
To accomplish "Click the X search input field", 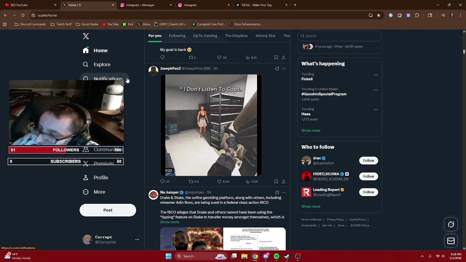I will point(340,36).
